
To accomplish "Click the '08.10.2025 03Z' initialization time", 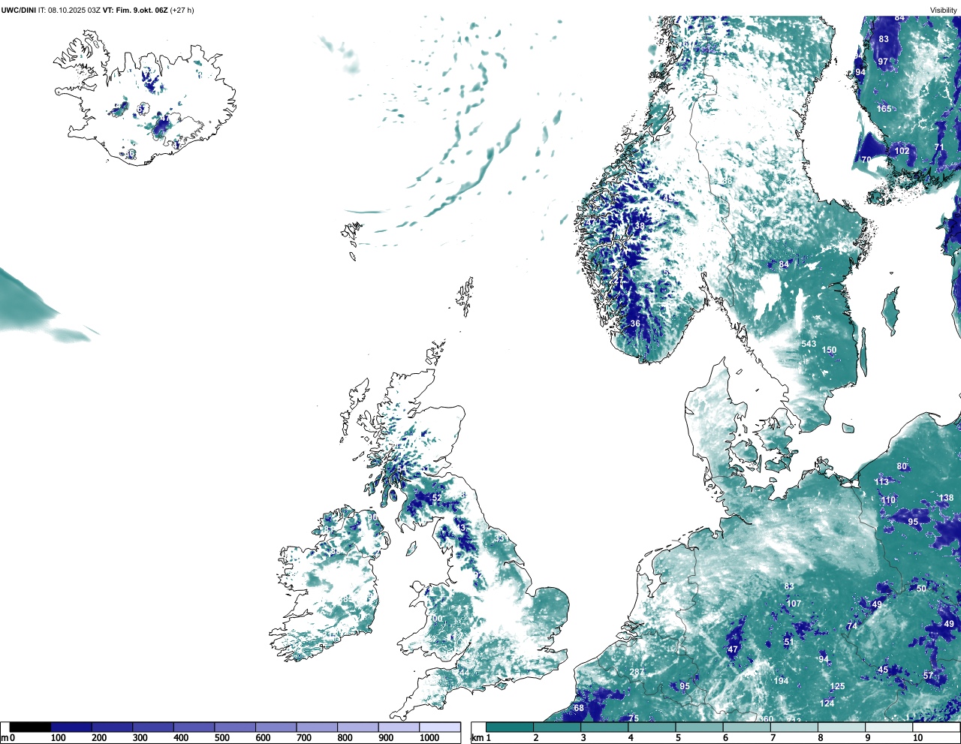I will (74, 11).
